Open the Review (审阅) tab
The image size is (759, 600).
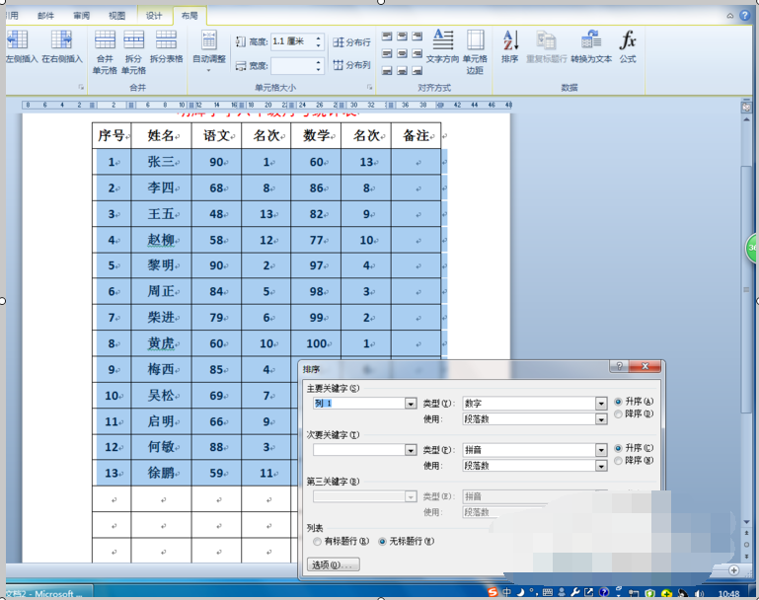click(81, 16)
